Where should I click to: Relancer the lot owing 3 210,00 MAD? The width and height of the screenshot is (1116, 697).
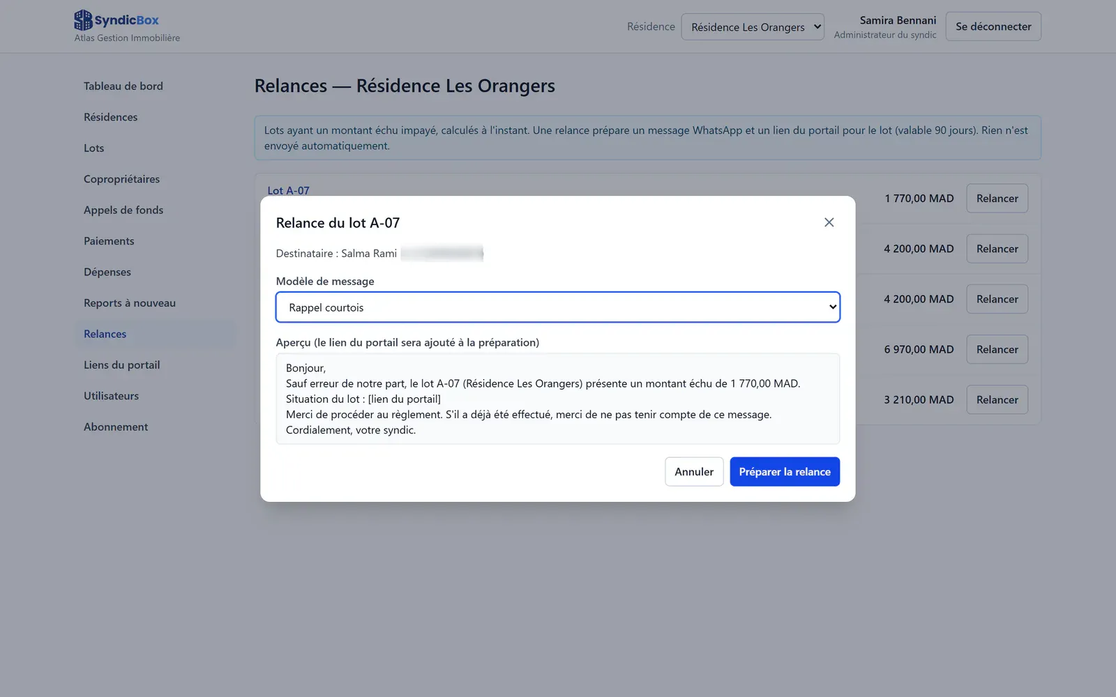coord(997,399)
